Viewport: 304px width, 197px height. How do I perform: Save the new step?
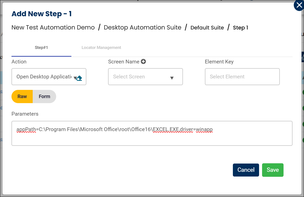(273, 170)
